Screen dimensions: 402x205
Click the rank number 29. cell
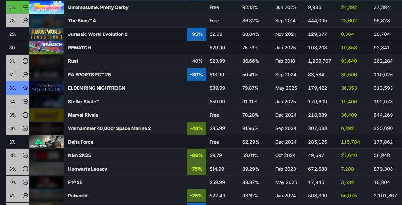[x=12, y=34]
